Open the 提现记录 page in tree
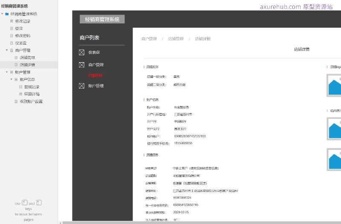 pyautogui.click(x=32, y=87)
